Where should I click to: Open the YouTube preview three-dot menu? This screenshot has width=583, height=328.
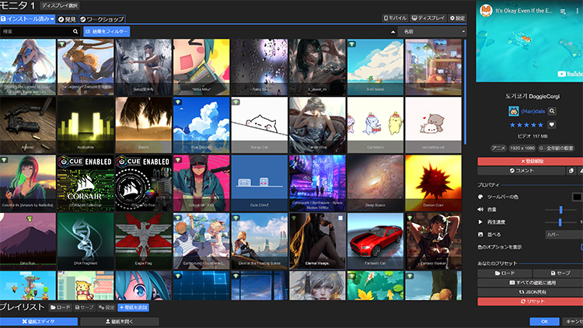click(x=578, y=12)
